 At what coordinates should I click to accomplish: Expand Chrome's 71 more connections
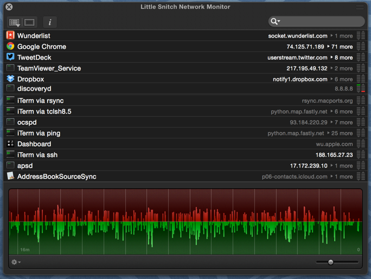(340, 47)
